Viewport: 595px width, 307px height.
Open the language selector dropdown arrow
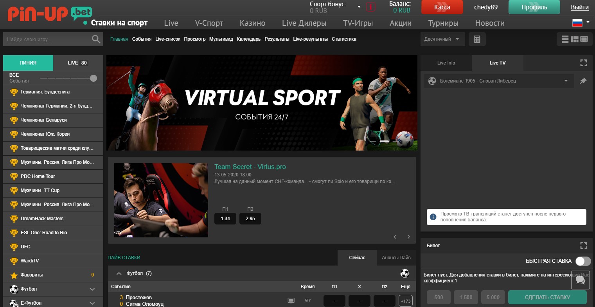click(x=588, y=22)
